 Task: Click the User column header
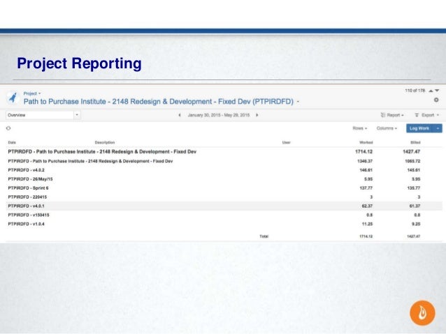click(x=286, y=142)
